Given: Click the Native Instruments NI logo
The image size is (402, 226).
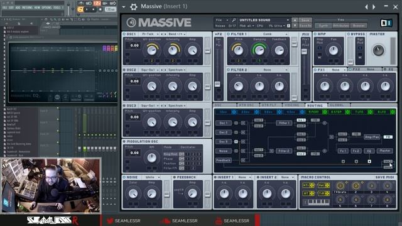Looking at the screenshot, I should pyautogui.click(x=386, y=23).
